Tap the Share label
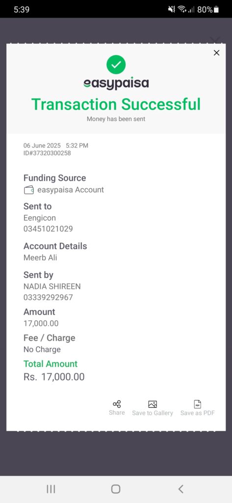The width and height of the screenshot is (232, 503). pyautogui.click(x=117, y=413)
